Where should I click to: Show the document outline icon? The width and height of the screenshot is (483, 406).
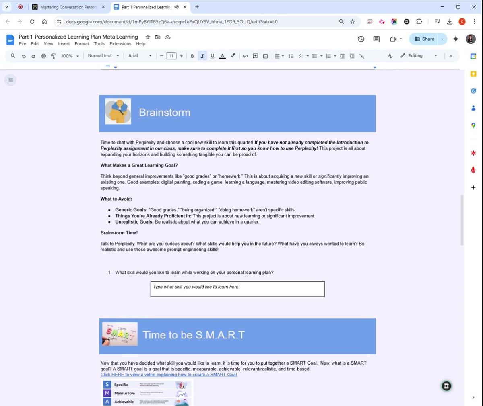tap(10, 80)
